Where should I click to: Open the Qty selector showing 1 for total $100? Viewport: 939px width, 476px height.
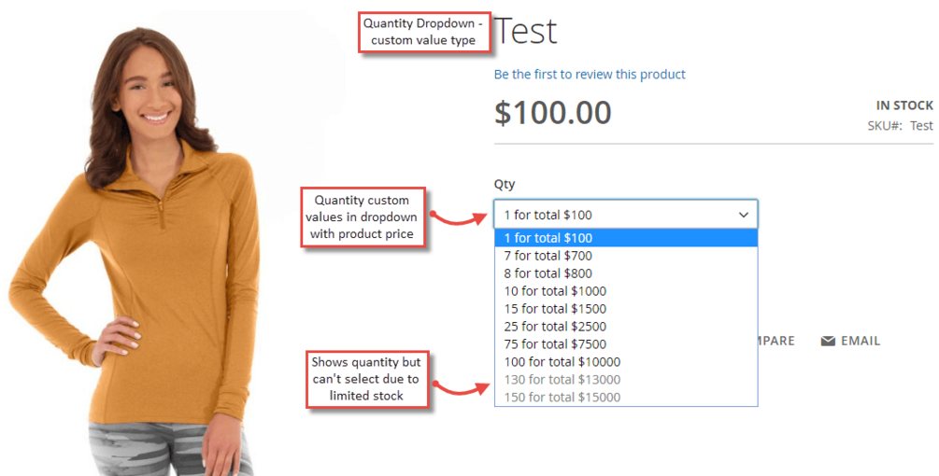(626, 214)
